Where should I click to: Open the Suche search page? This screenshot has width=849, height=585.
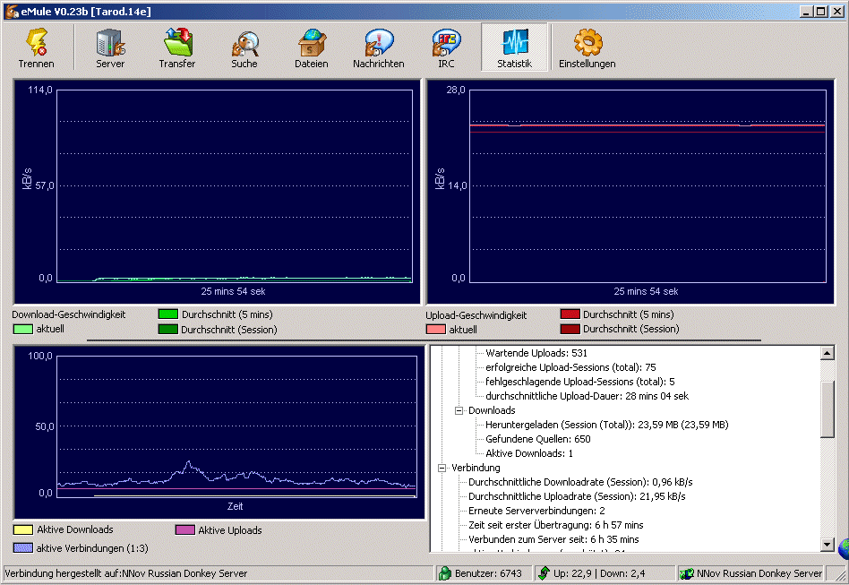244,48
